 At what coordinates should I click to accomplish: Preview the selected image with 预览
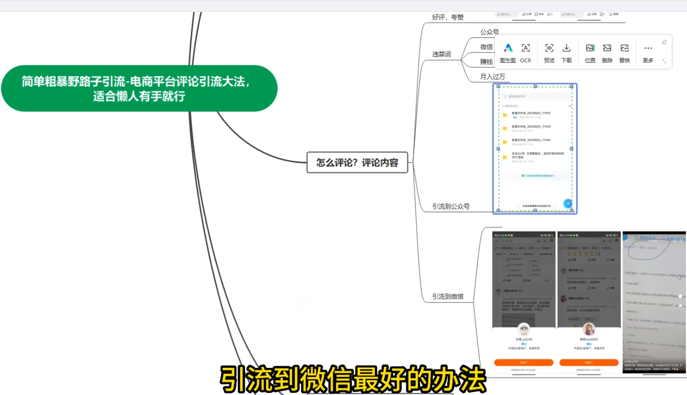[549, 53]
